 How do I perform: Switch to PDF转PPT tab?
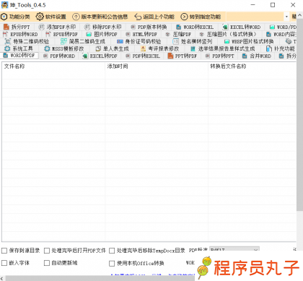tap(220, 56)
